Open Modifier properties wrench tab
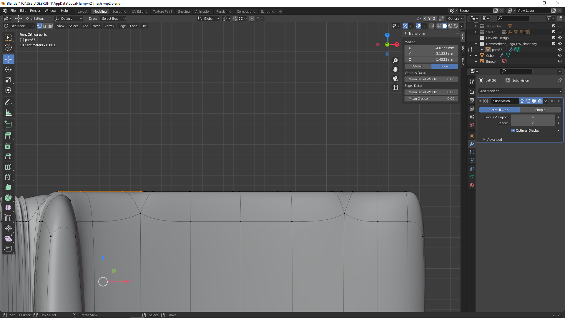This screenshot has height=318, width=565. [472, 144]
